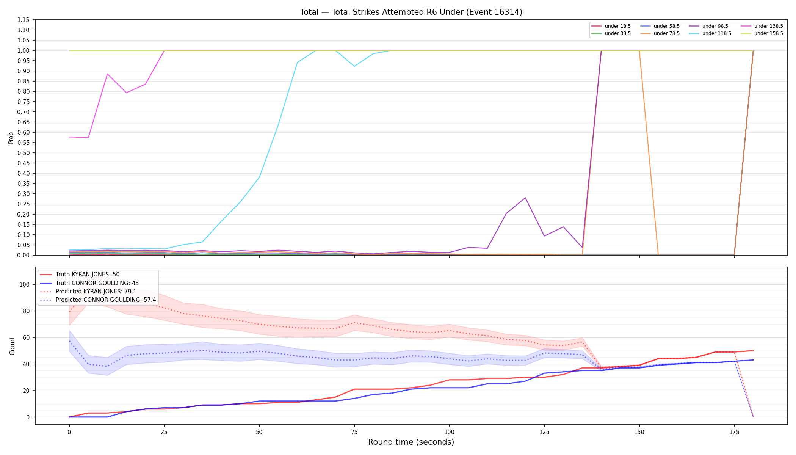Click the 'Count' y-axis label
The width and height of the screenshot is (796, 455).
12,346
